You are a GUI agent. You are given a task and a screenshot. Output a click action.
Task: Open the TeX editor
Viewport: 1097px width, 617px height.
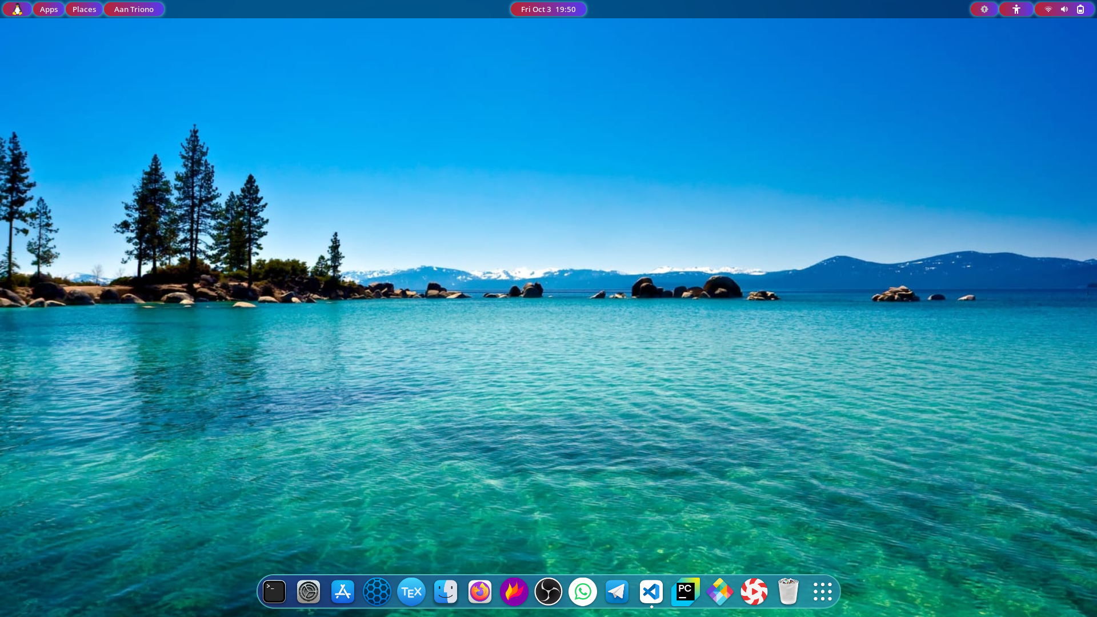pyautogui.click(x=411, y=591)
